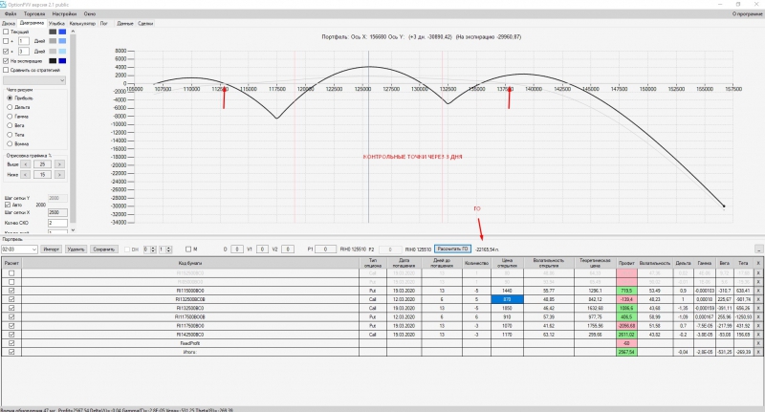Collapse portfolio panel with underscore button

(x=758, y=249)
